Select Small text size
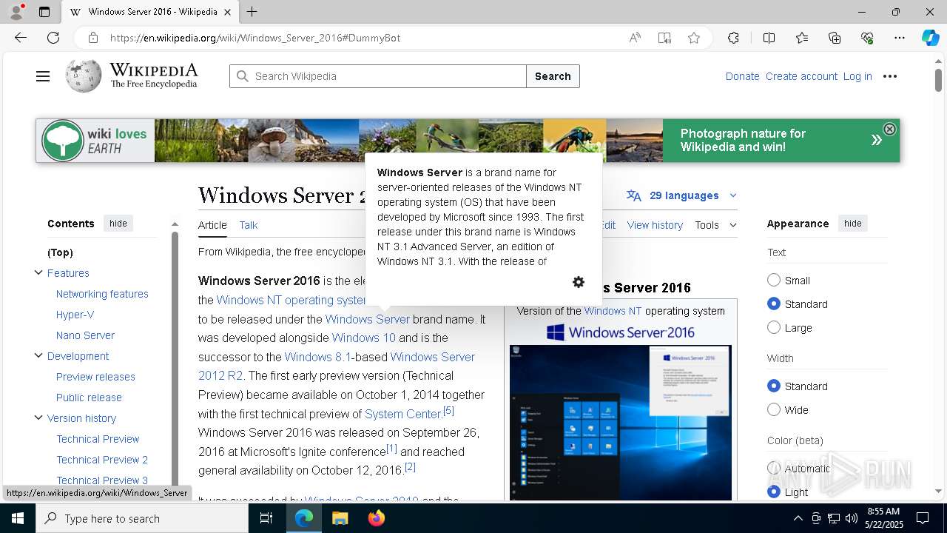 tap(774, 280)
